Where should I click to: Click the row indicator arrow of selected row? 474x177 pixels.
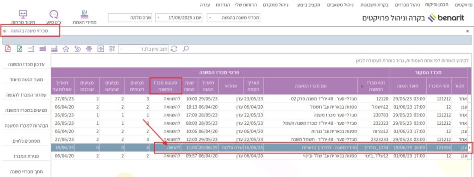pos(469,148)
